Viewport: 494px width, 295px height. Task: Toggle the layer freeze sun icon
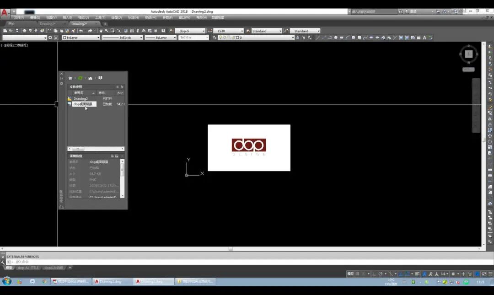coord(225,38)
